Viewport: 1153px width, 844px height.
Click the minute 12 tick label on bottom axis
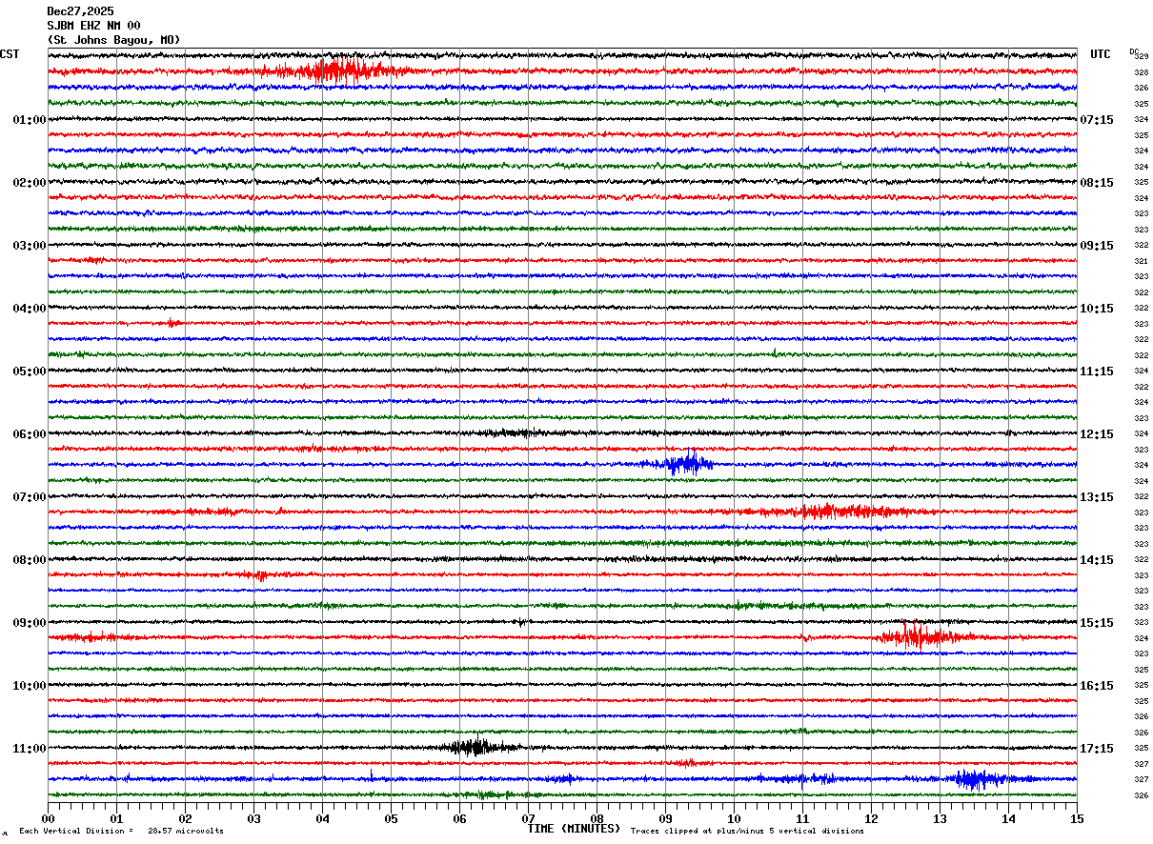pyautogui.click(x=871, y=818)
